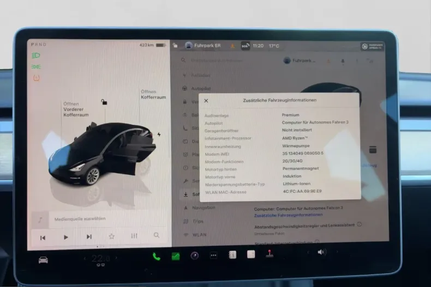Tap the WLAN MAC-Adresse value
This screenshot has height=287, width=431.
pos(302,191)
